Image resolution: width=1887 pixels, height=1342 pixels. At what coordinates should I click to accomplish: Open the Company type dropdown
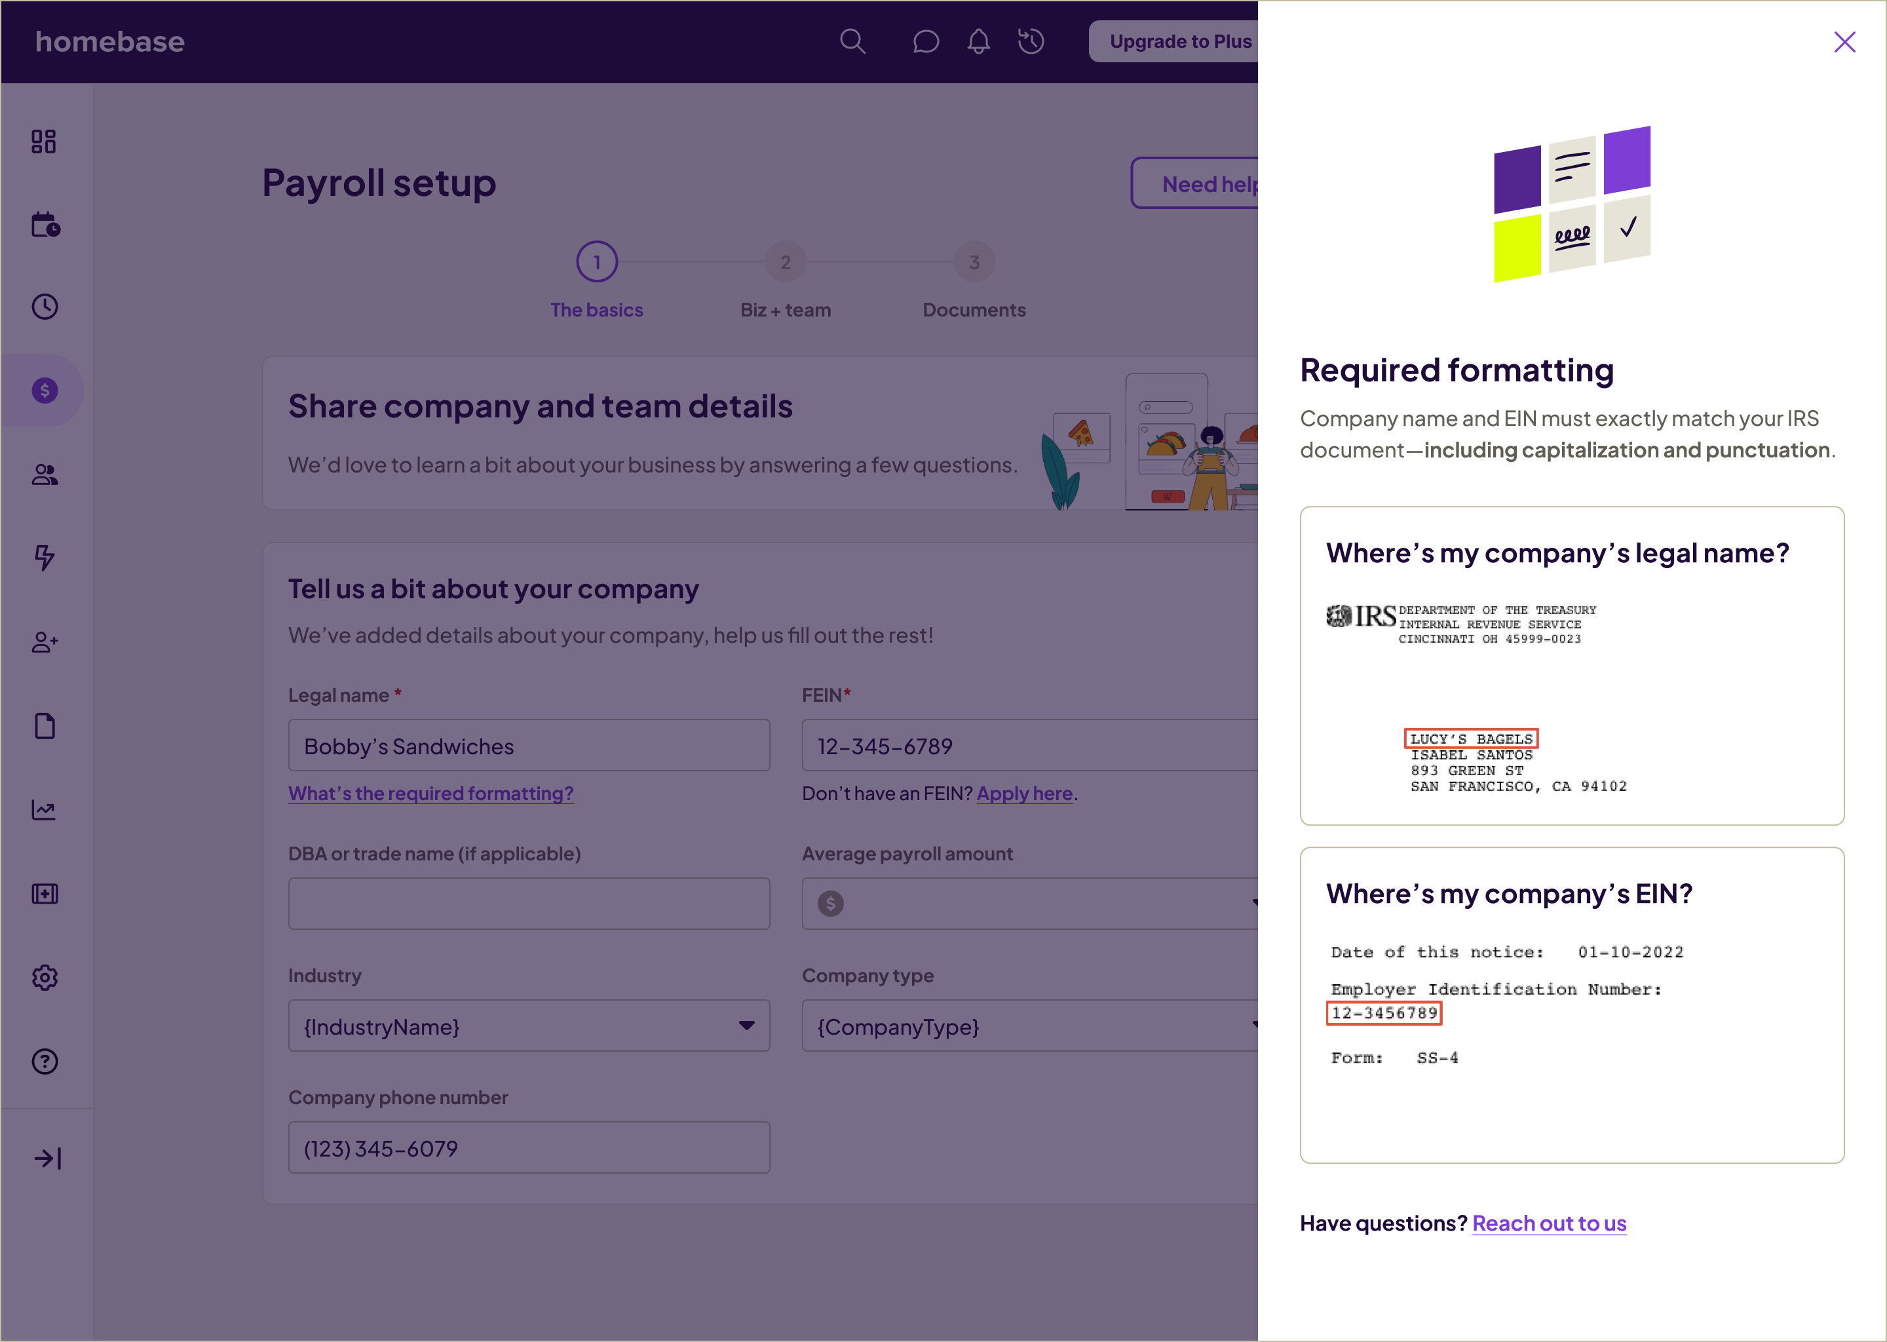coord(1029,1026)
